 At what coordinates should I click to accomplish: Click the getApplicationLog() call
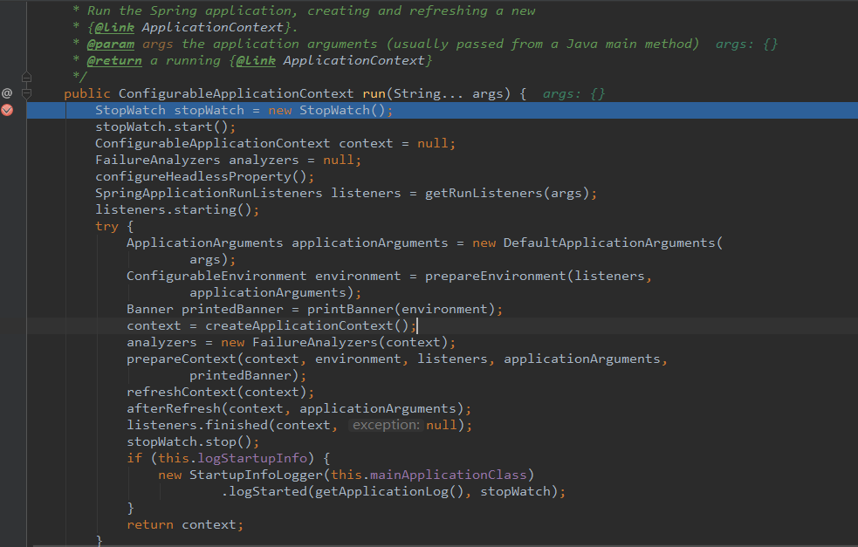389,491
